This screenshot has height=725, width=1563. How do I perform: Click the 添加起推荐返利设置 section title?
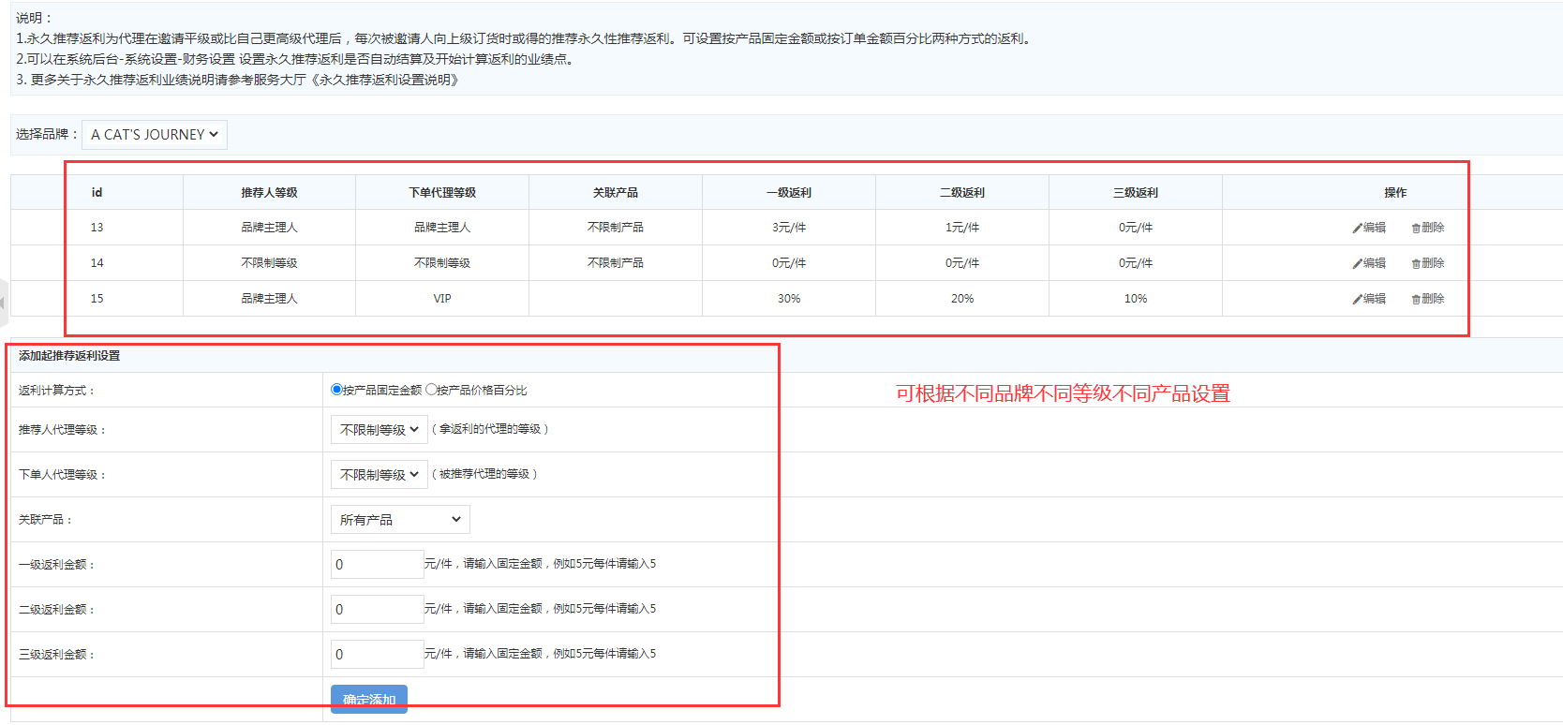[69, 356]
